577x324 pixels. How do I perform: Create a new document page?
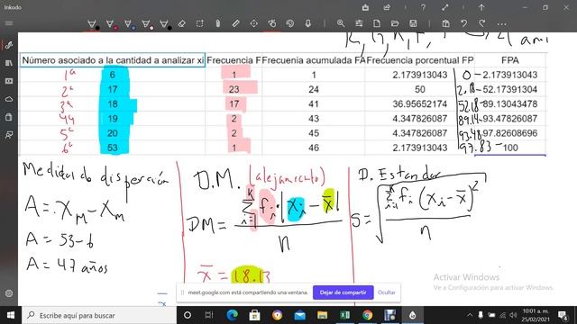377,24
